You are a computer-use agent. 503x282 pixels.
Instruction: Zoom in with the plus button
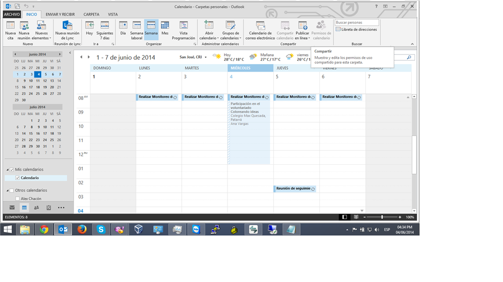tap(400, 217)
